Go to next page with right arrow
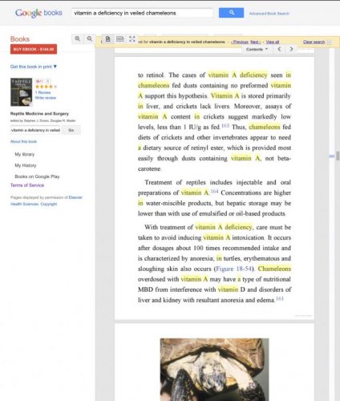Image resolution: width=340 pixels, height=401 pixels. pyautogui.click(x=291, y=49)
